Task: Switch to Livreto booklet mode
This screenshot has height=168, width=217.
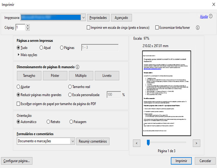Action: tap(107, 76)
